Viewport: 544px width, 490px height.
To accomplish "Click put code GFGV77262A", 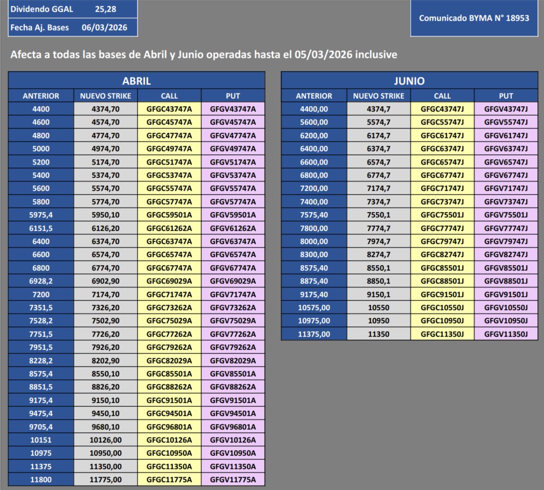I will point(233,334).
